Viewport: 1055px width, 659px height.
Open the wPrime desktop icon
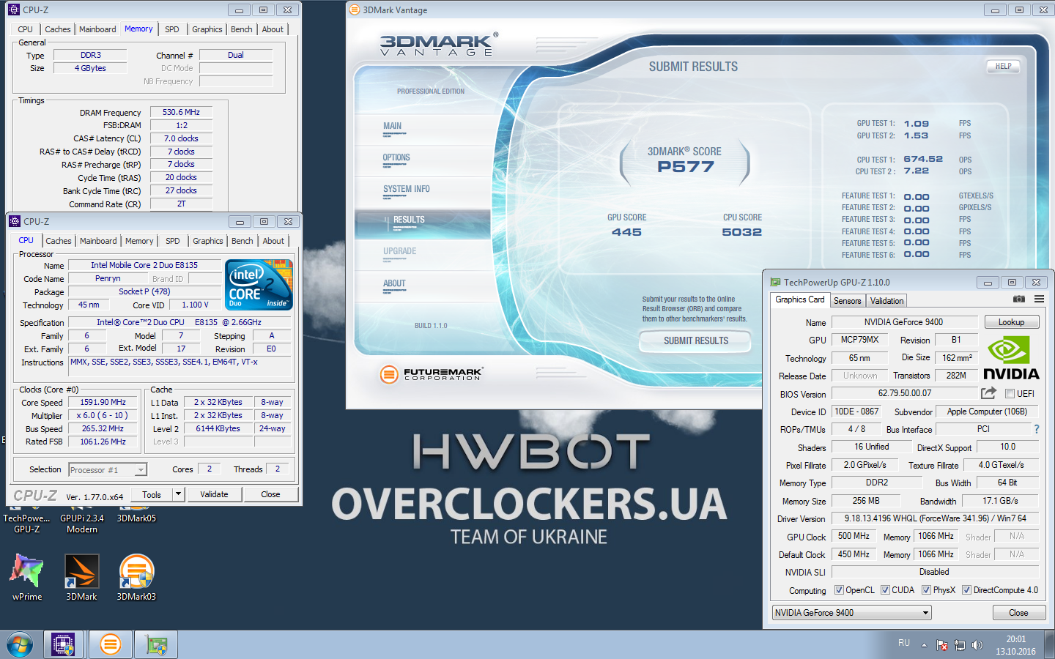[27, 578]
